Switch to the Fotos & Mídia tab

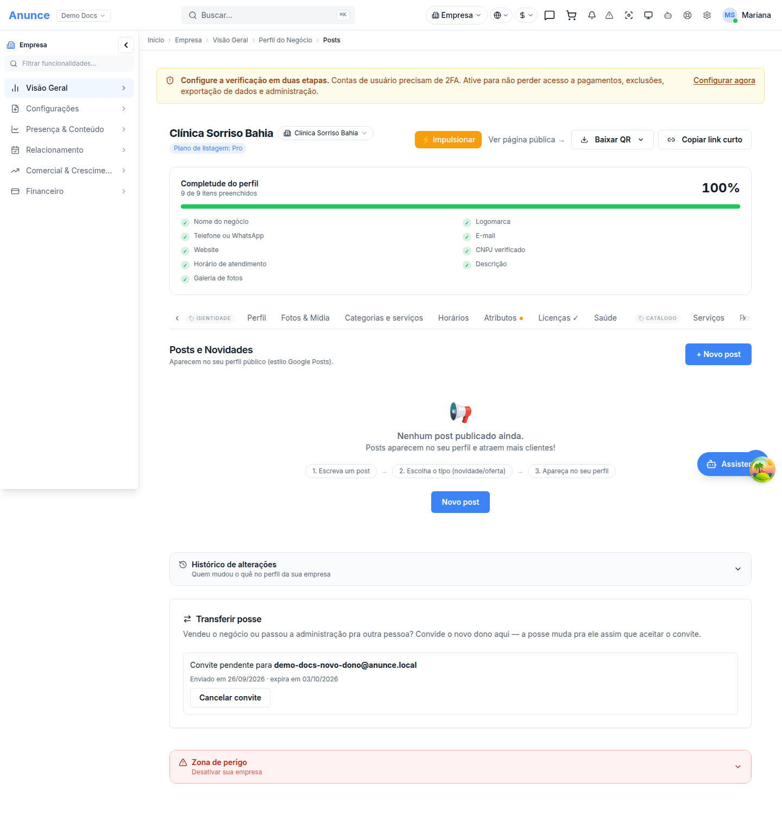pos(305,318)
